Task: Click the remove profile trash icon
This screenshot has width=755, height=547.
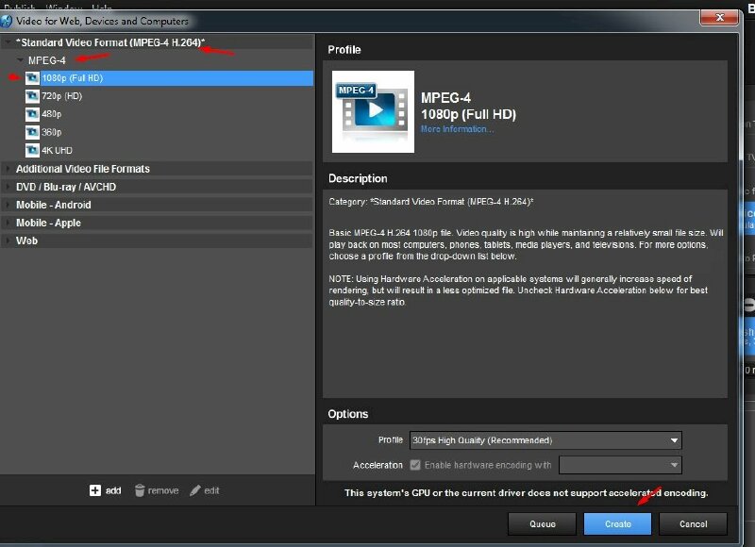Action: tap(140, 490)
